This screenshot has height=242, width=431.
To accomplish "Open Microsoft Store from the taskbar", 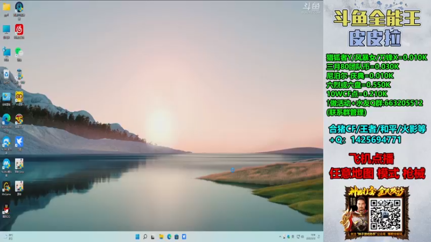I will tap(177, 237).
